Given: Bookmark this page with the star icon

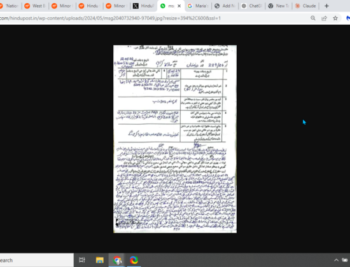Looking at the screenshot, I should (335, 18).
